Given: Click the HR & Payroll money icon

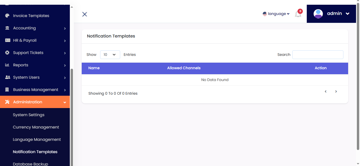Looking at the screenshot, I should (x=8, y=40).
